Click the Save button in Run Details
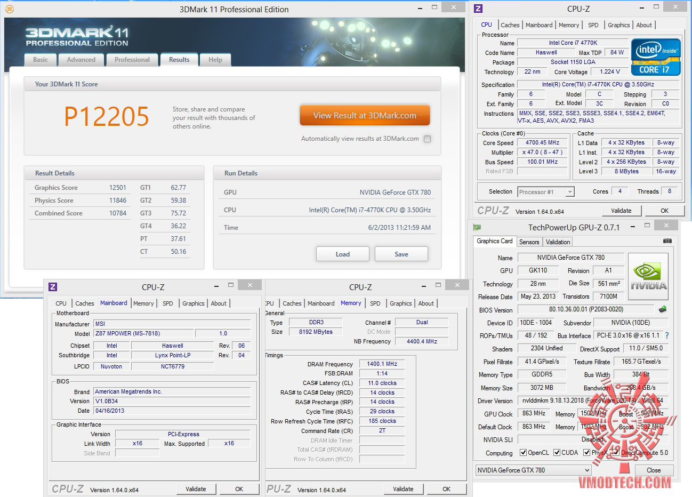Viewport: 692px width, 497px height. tap(401, 254)
